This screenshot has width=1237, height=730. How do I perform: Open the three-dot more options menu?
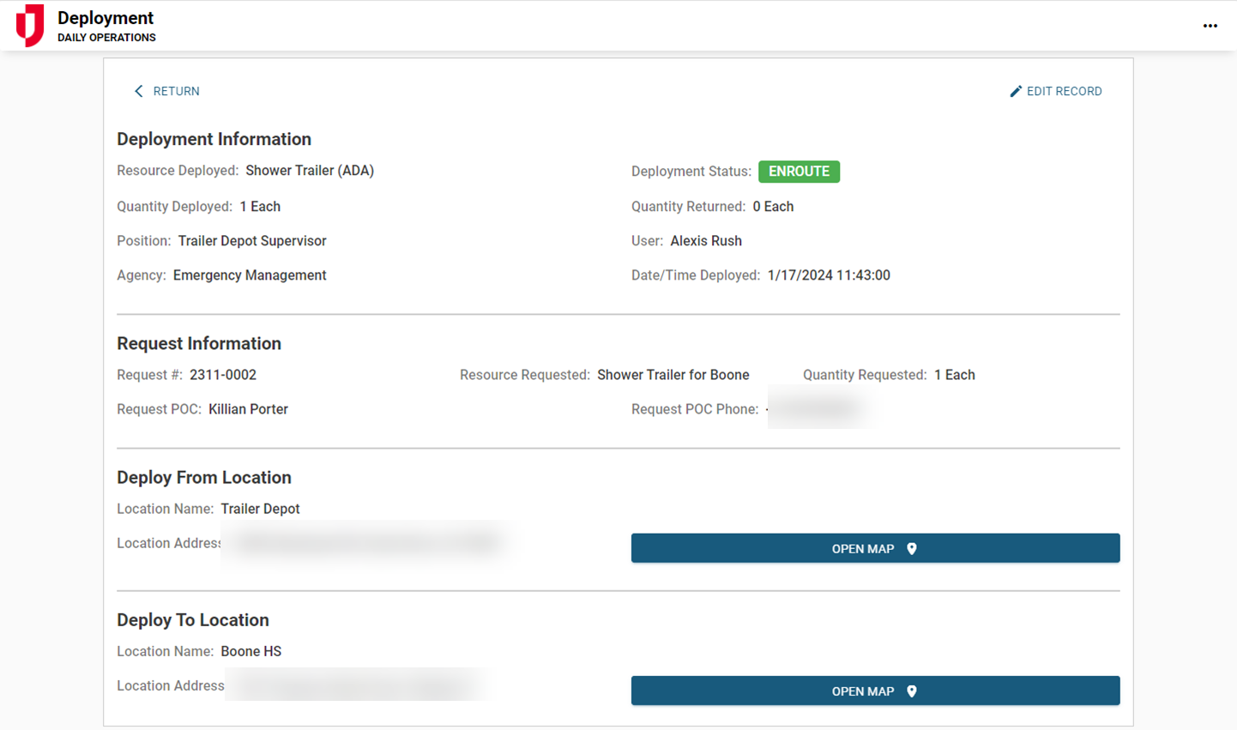tap(1210, 26)
